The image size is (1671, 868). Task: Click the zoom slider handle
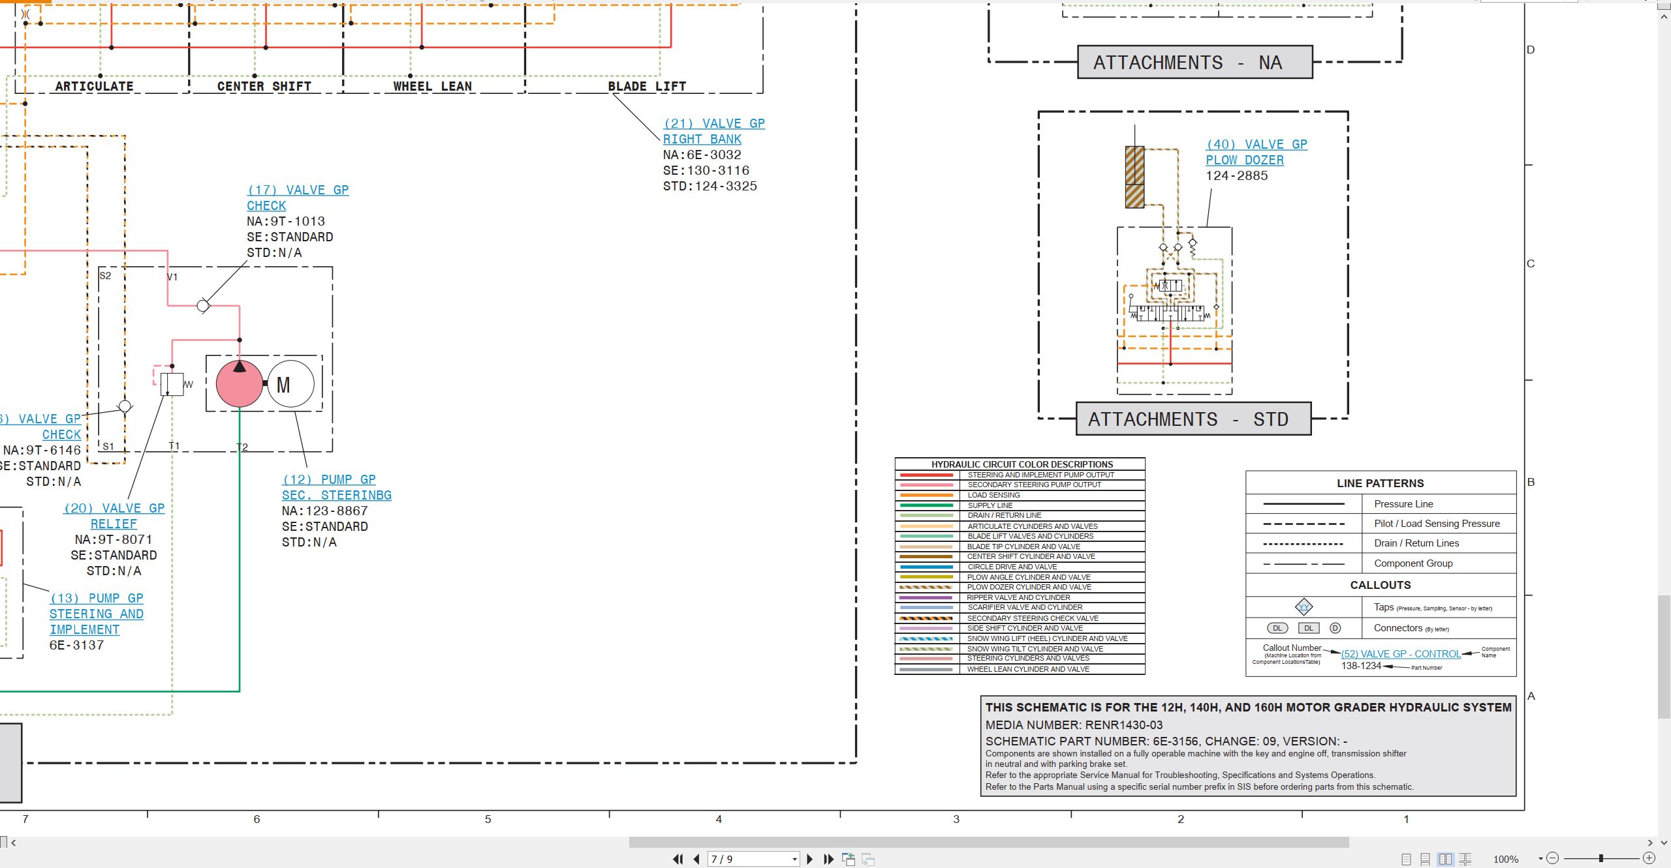click(x=1601, y=858)
